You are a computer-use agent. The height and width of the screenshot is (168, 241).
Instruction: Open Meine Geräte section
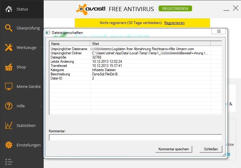tap(29, 87)
